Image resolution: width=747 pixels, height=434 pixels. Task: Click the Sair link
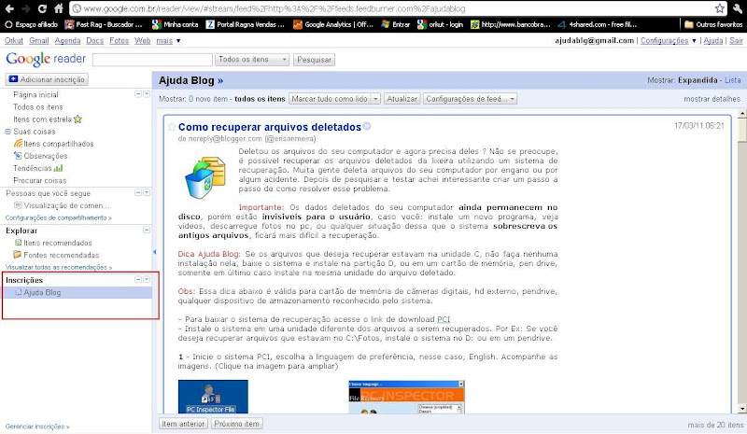(x=736, y=41)
